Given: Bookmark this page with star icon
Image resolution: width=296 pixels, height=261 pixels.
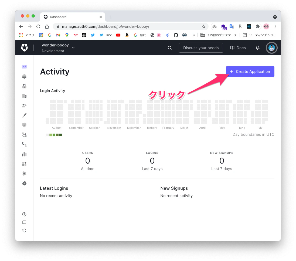Looking at the screenshot, I should pyautogui.click(x=203, y=26).
